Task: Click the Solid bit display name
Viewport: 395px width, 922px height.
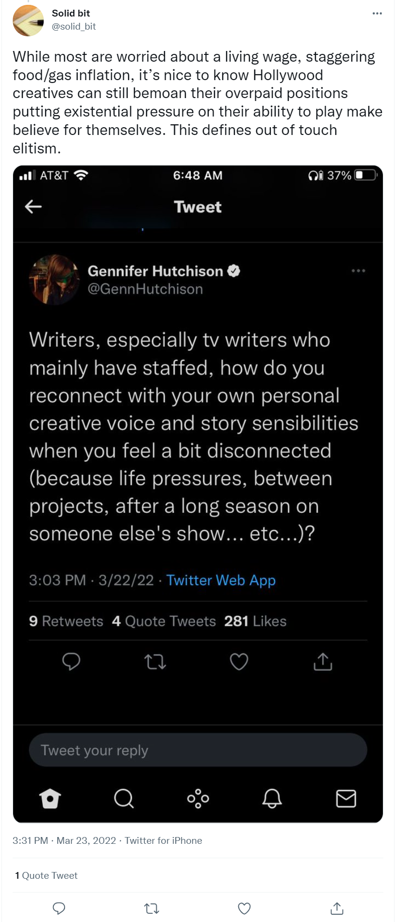Action: [x=71, y=14]
